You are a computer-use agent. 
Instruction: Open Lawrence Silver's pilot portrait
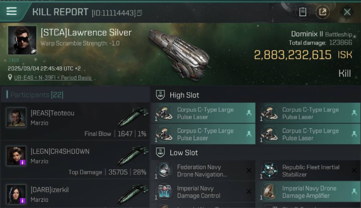pos(22,40)
